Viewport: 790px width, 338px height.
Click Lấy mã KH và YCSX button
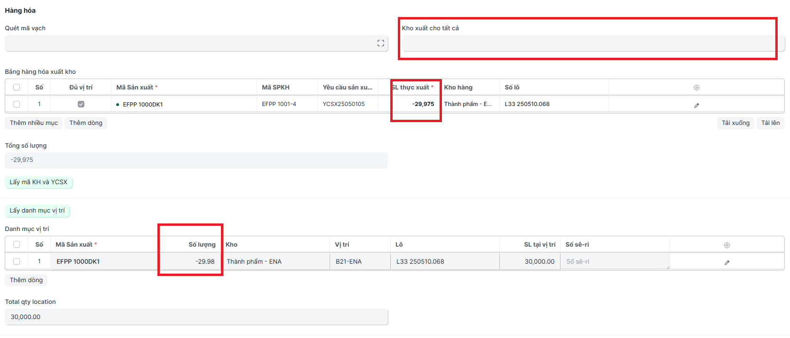click(x=38, y=182)
